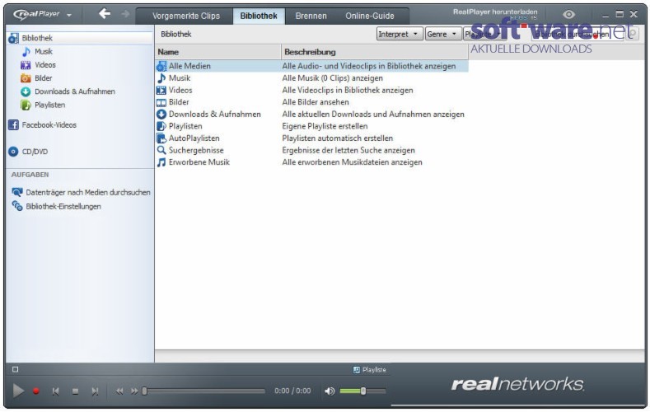Switch to Vorgemerkte Clips tab
Screen dimensions: 650x412
(185, 16)
